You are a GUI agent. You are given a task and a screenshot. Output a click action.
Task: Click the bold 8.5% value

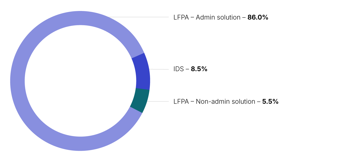pos(199,69)
